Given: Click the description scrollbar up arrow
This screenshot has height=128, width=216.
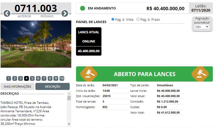Looking at the screenshot, I should tap(69, 94).
